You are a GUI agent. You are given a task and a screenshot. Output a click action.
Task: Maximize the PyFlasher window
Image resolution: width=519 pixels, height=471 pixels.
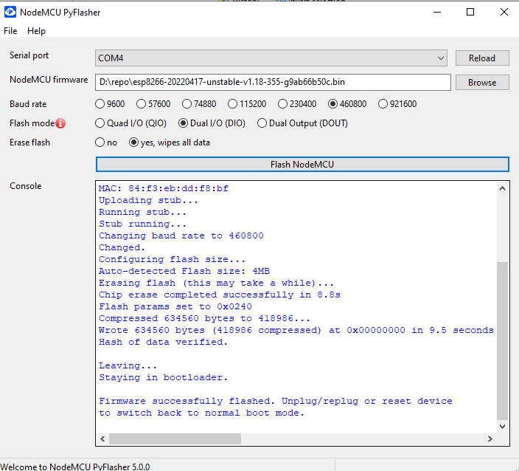470,12
